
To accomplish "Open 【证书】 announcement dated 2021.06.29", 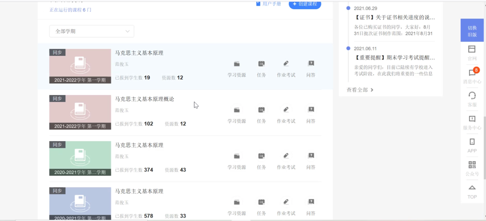I will 395,17.
